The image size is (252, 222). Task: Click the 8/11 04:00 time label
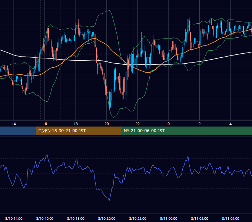(x=231, y=218)
